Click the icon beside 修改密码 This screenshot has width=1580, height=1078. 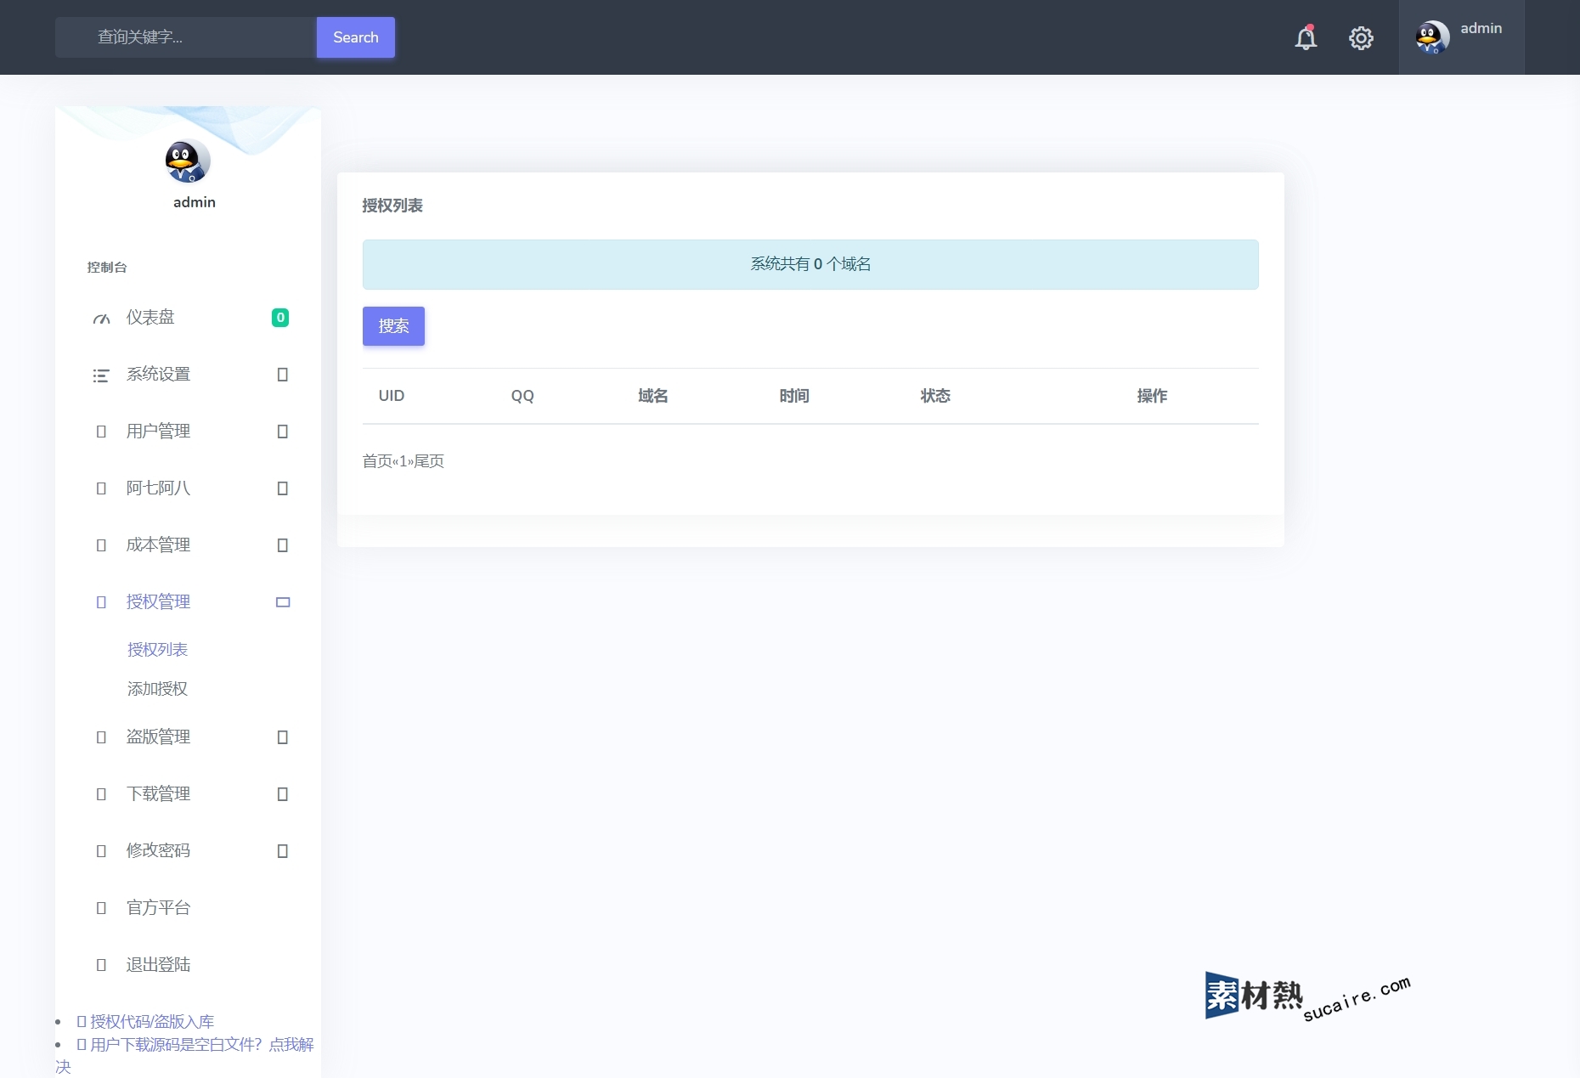click(x=101, y=851)
